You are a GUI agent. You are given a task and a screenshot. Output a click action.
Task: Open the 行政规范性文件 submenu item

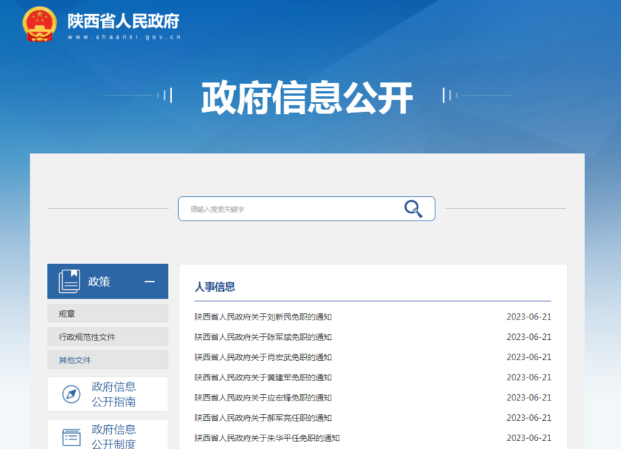108,337
